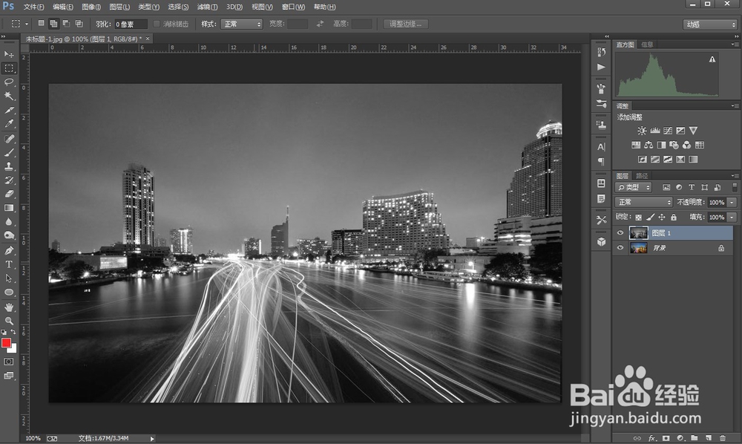Select the Magic Wand tool
The image size is (742, 444).
tap(8, 96)
